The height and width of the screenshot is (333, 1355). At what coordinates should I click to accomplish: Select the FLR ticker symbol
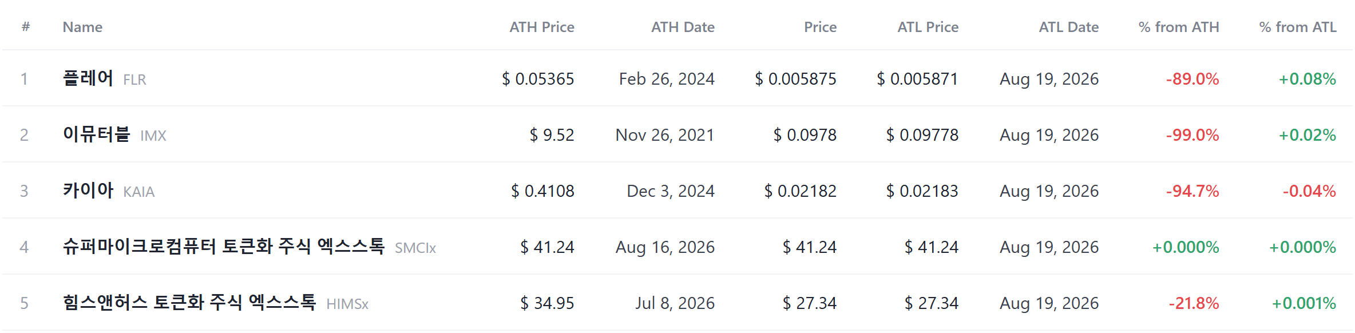coord(135,80)
